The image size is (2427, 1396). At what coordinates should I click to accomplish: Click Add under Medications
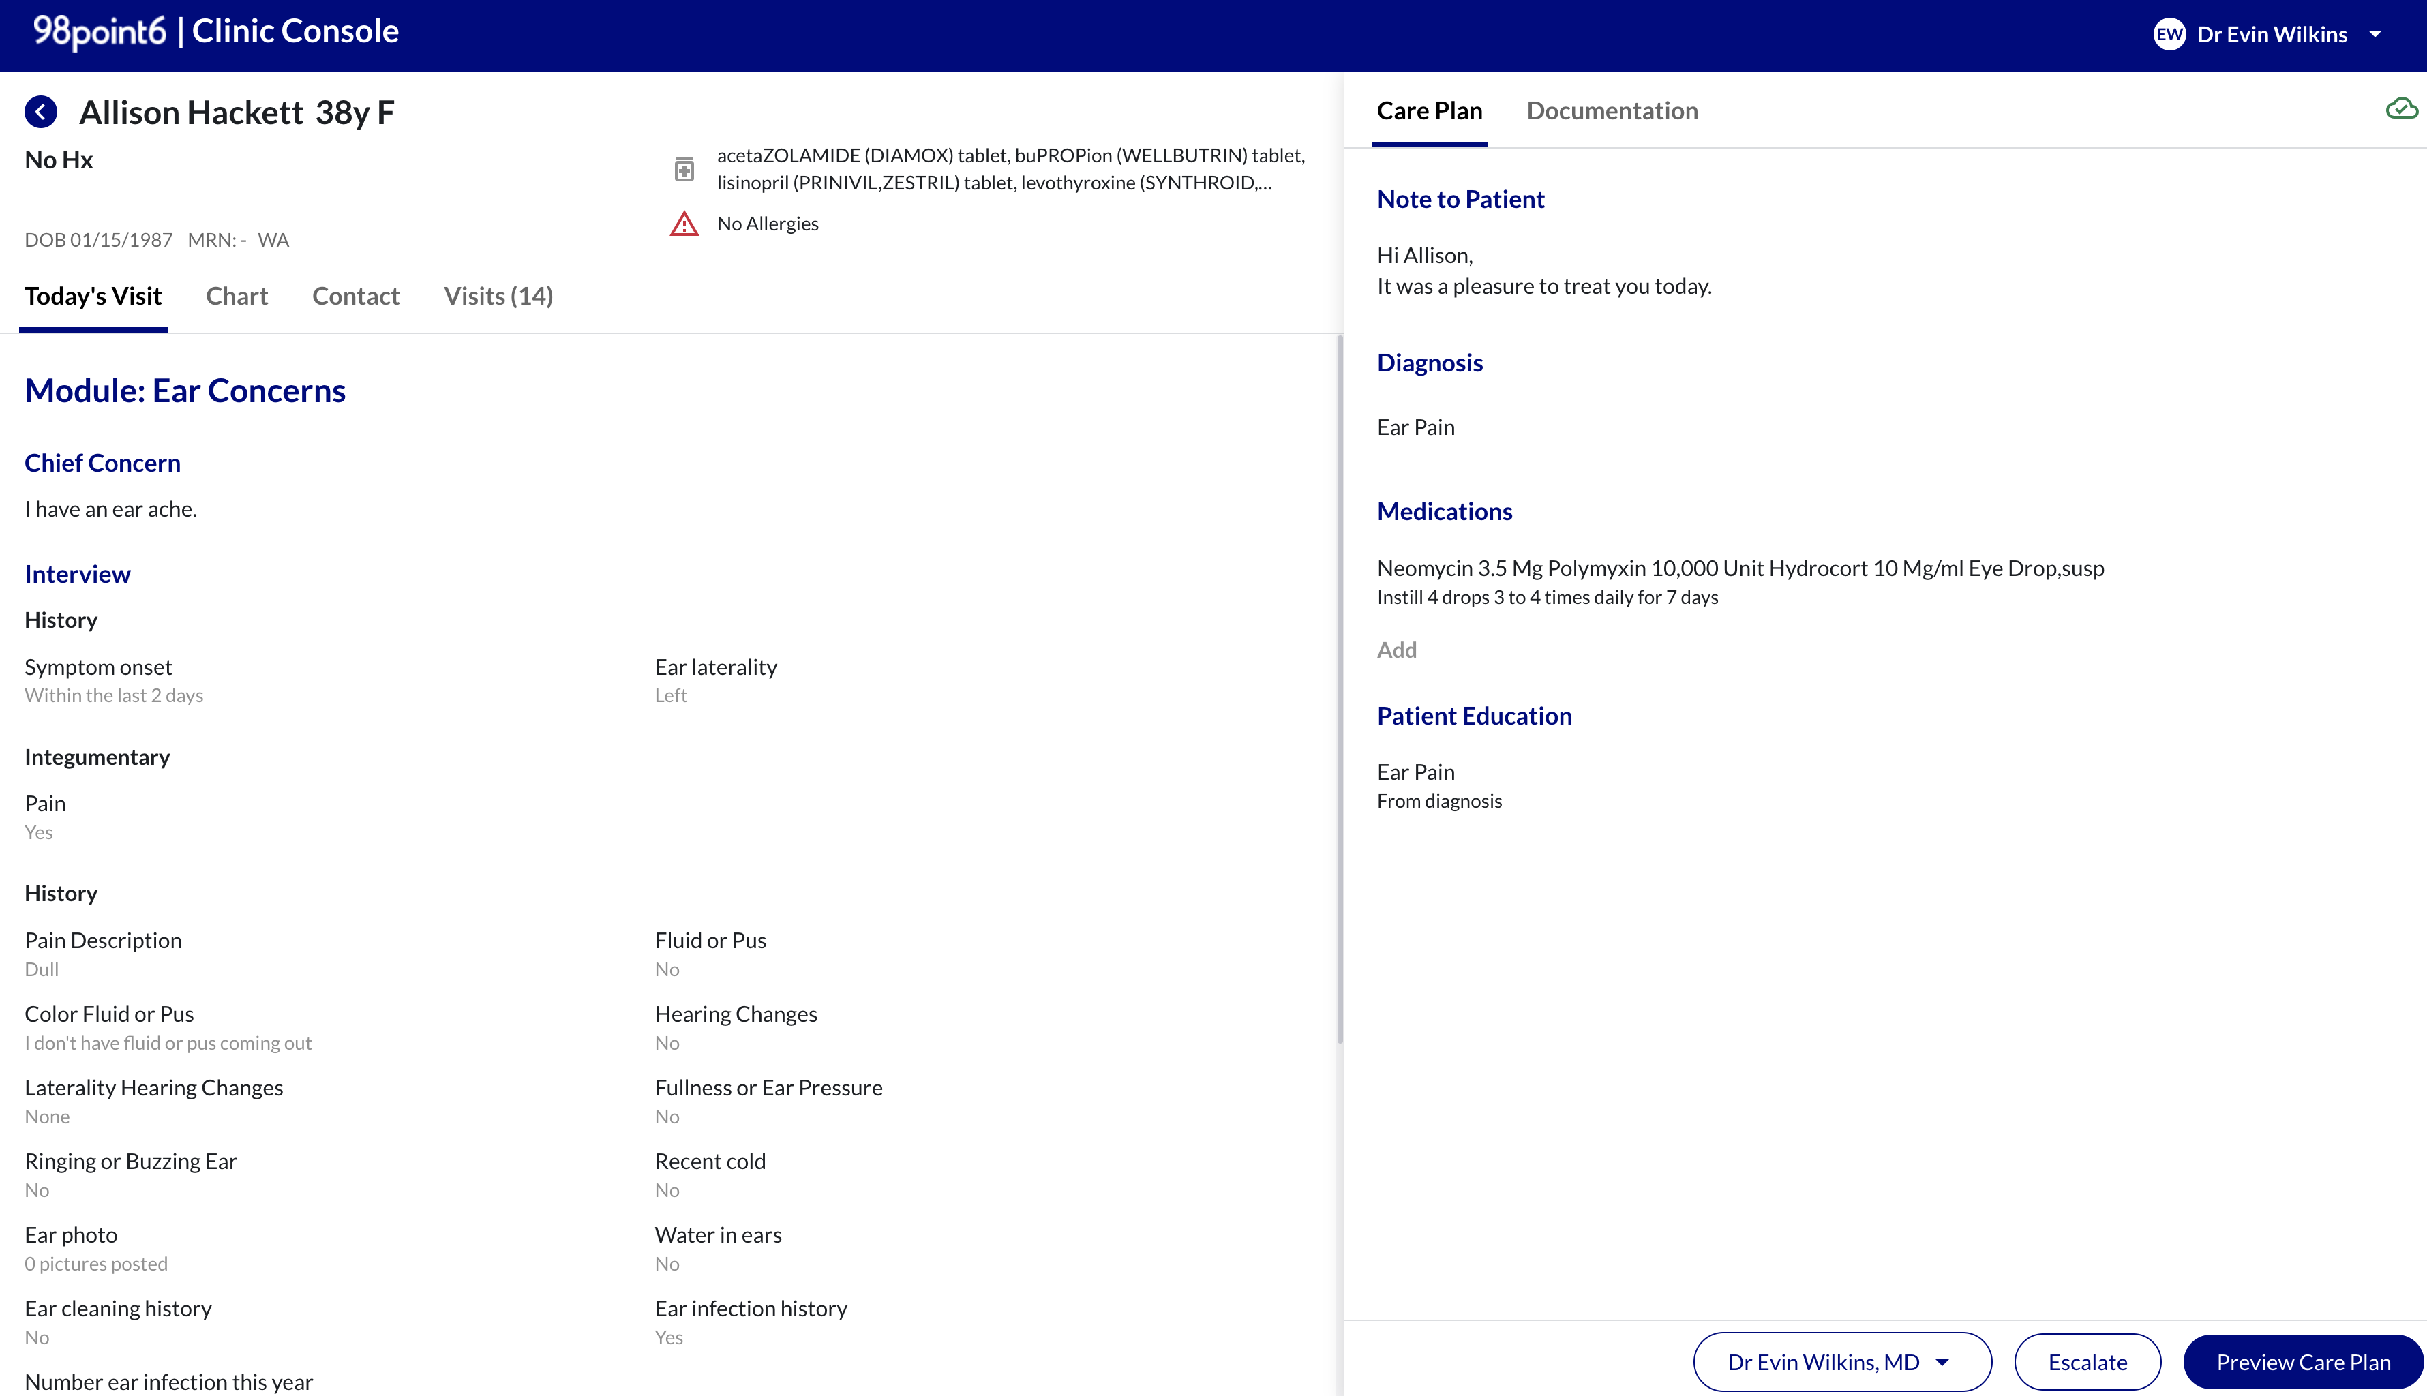tap(1396, 650)
